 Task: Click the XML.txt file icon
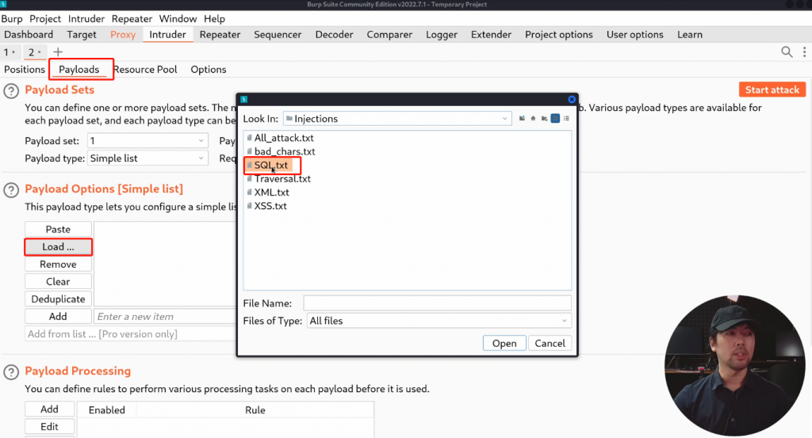[250, 192]
